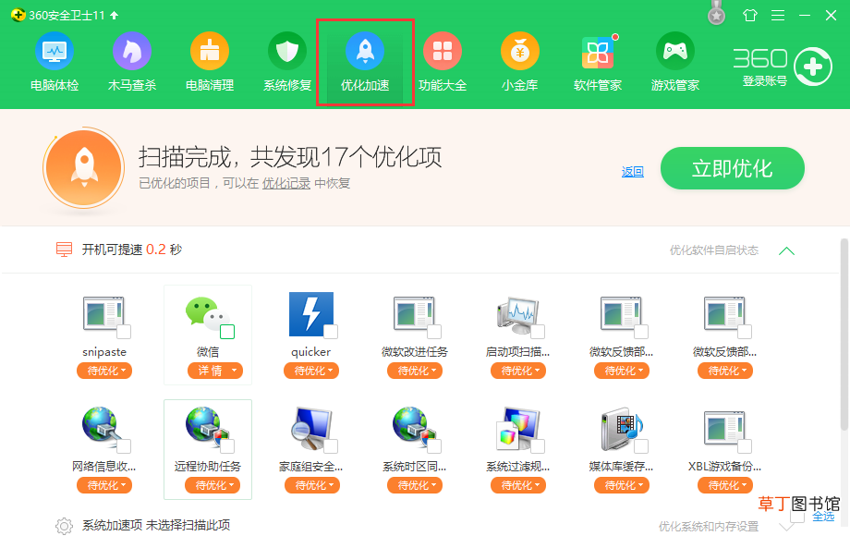
Task: Click the red monitor icon beside 开机可提速
Action: (64, 250)
